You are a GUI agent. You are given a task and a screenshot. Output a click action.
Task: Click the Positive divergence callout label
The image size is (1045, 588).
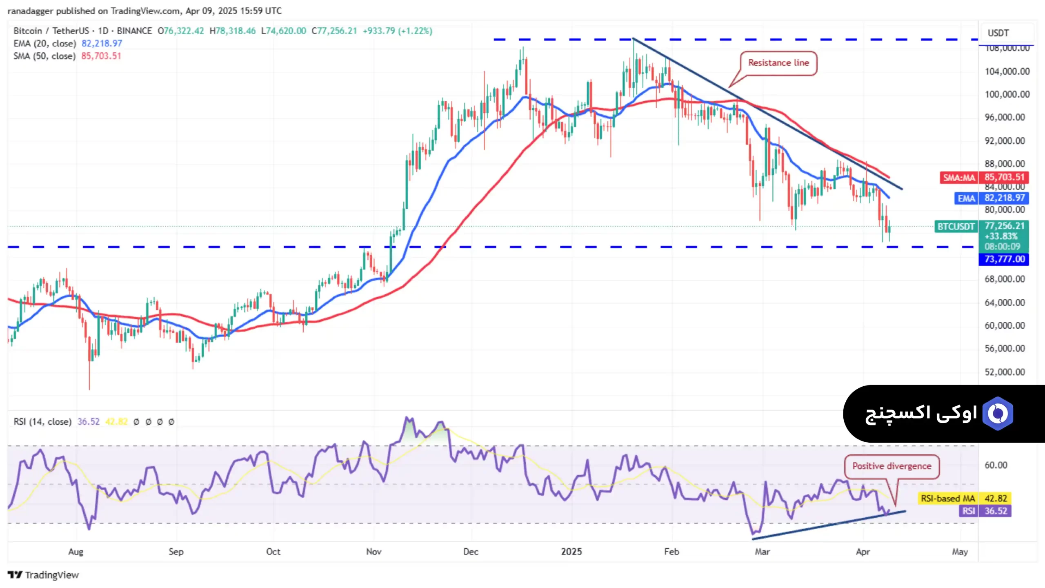coord(892,466)
